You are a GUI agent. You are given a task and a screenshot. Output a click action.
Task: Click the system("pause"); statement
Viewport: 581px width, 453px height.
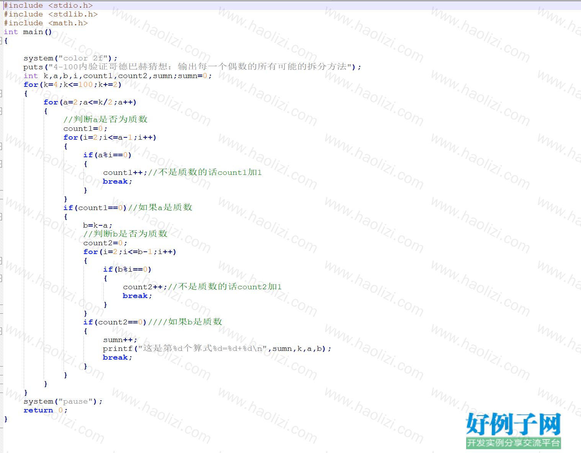click(x=63, y=401)
